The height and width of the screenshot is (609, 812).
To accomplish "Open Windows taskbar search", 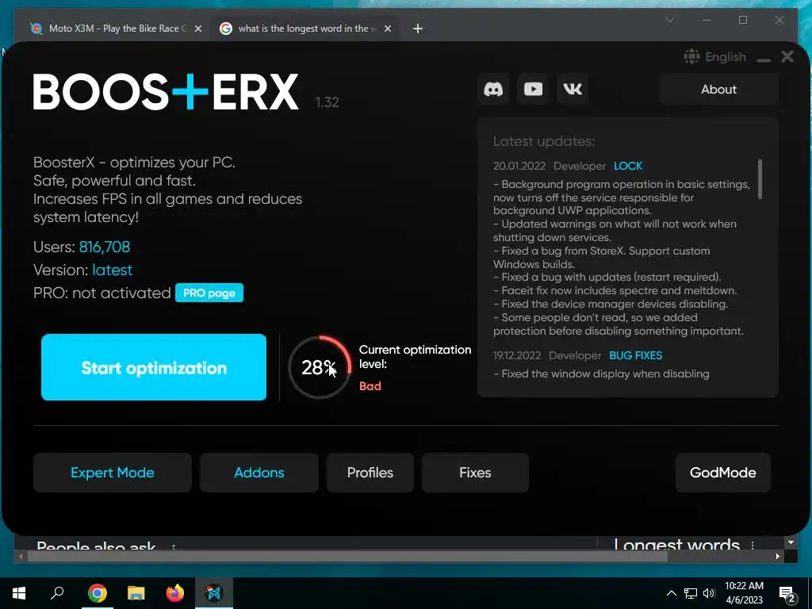I will coord(57,593).
